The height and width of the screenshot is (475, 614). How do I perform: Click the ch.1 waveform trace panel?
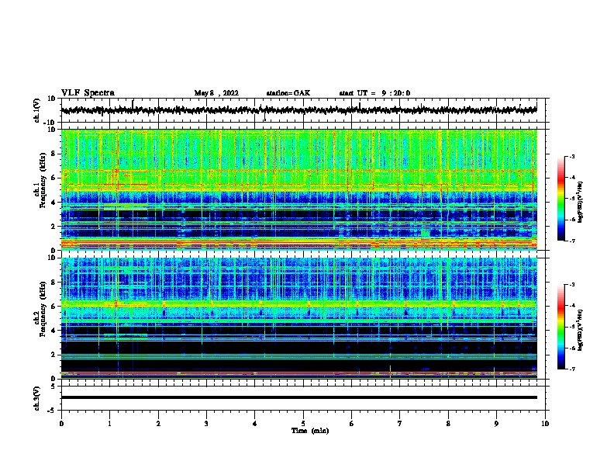pyautogui.click(x=305, y=110)
